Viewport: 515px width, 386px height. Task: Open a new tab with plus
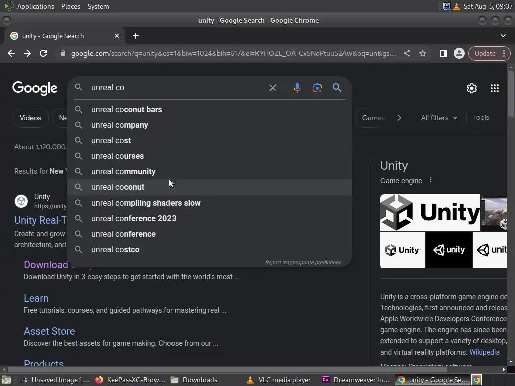click(x=136, y=36)
